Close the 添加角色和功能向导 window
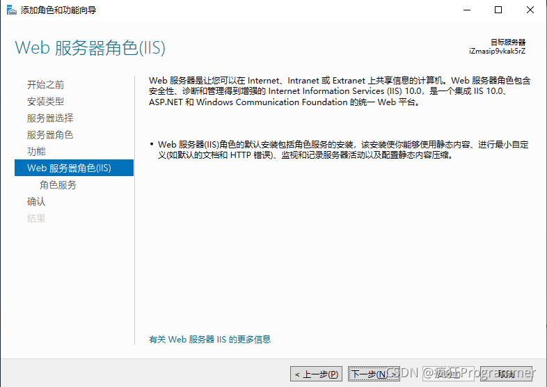Image resolution: width=547 pixels, height=387 pixels. coord(530,10)
